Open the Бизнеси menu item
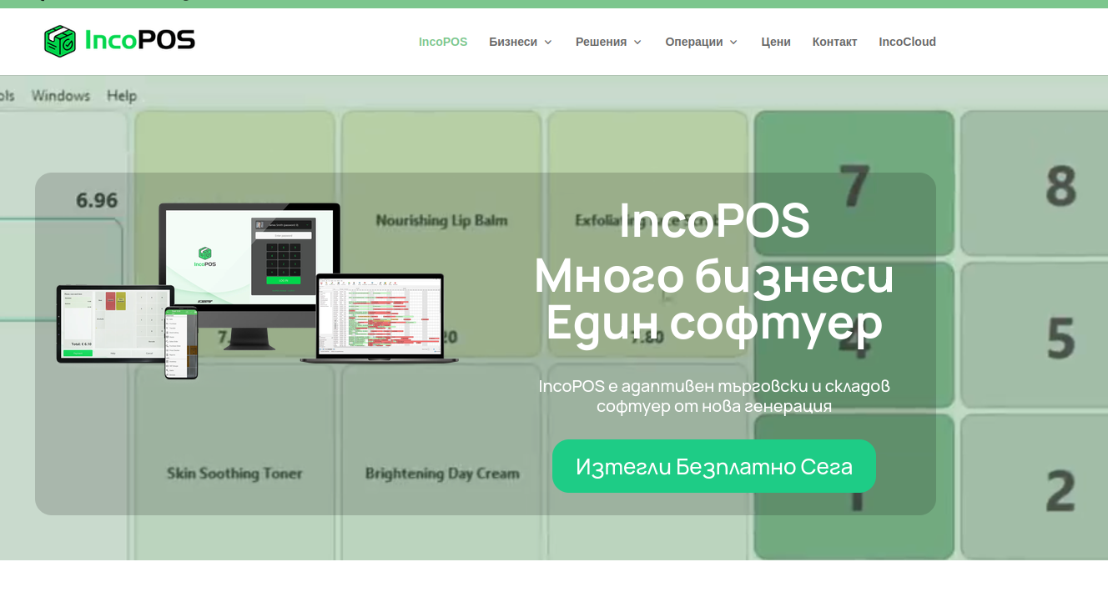Viewport: 1108px width, 607px height. coord(513,42)
